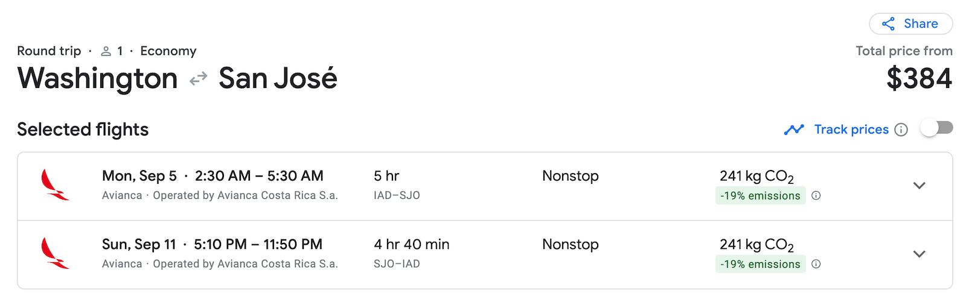Click the $384 total price
The image size is (966, 299).
tap(919, 79)
